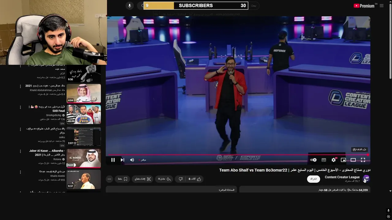
Task: Open Khalid Alotibi channel link
Action: tap(58, 176)
